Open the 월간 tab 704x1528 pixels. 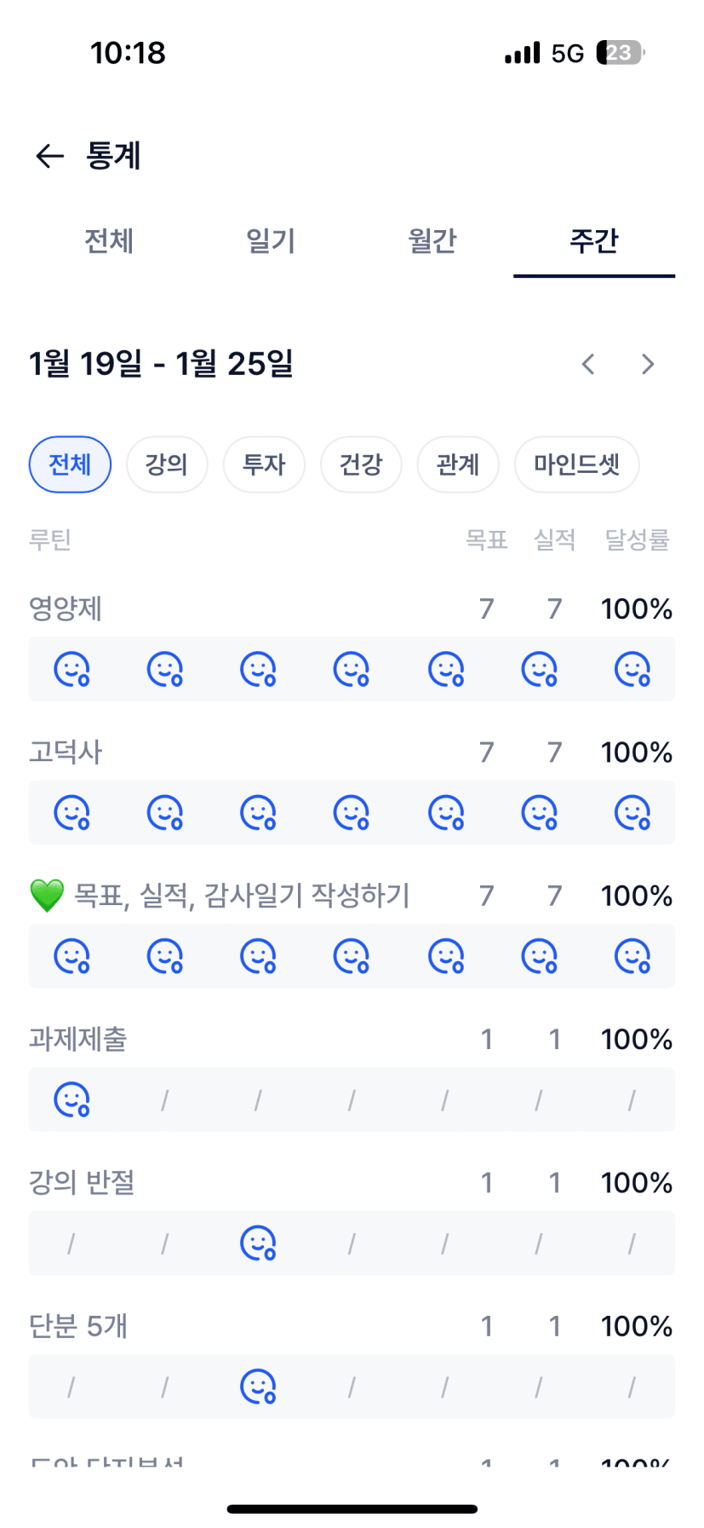(432, 241)
